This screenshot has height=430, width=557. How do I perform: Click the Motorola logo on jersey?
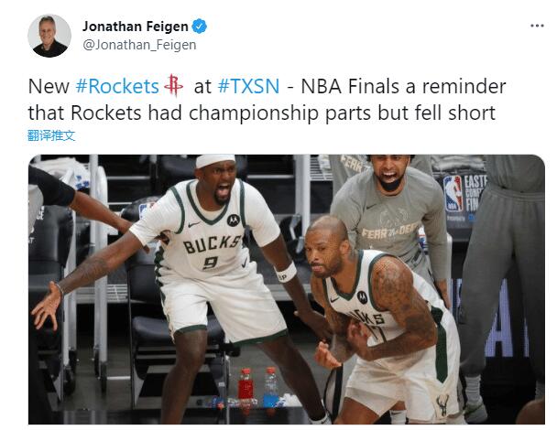coord(234,220)
